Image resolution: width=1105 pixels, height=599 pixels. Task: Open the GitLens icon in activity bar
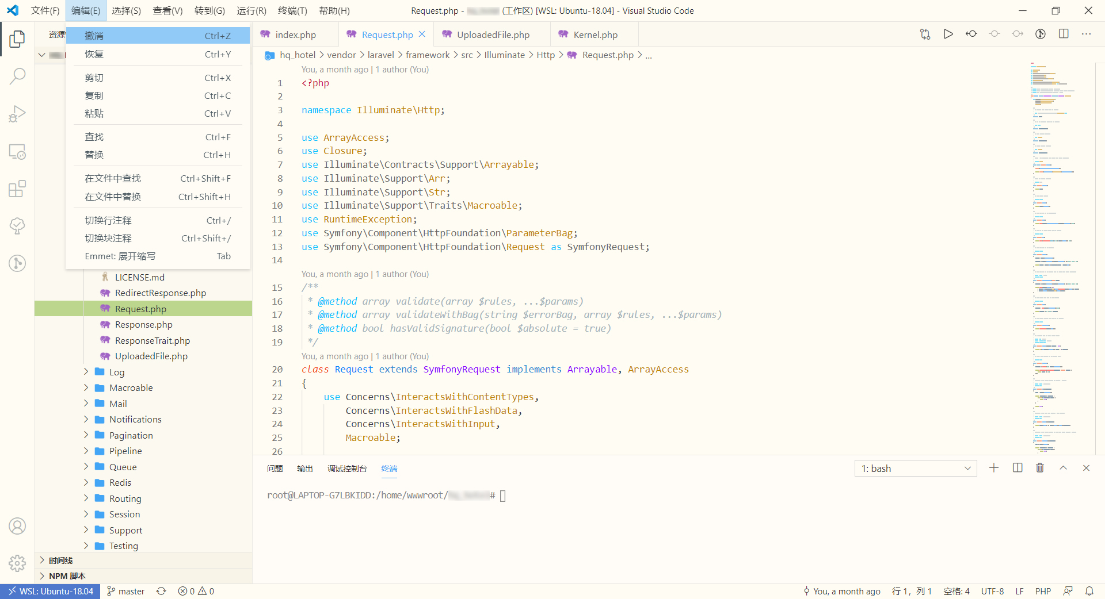tap(17, 263)
